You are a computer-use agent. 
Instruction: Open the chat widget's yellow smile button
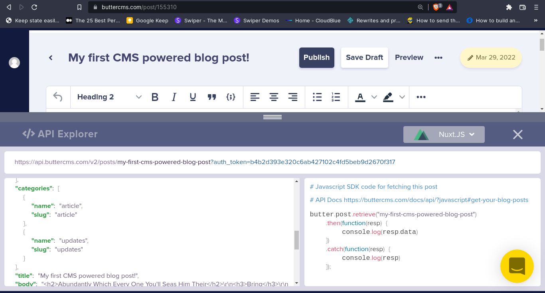coord(517,266)
